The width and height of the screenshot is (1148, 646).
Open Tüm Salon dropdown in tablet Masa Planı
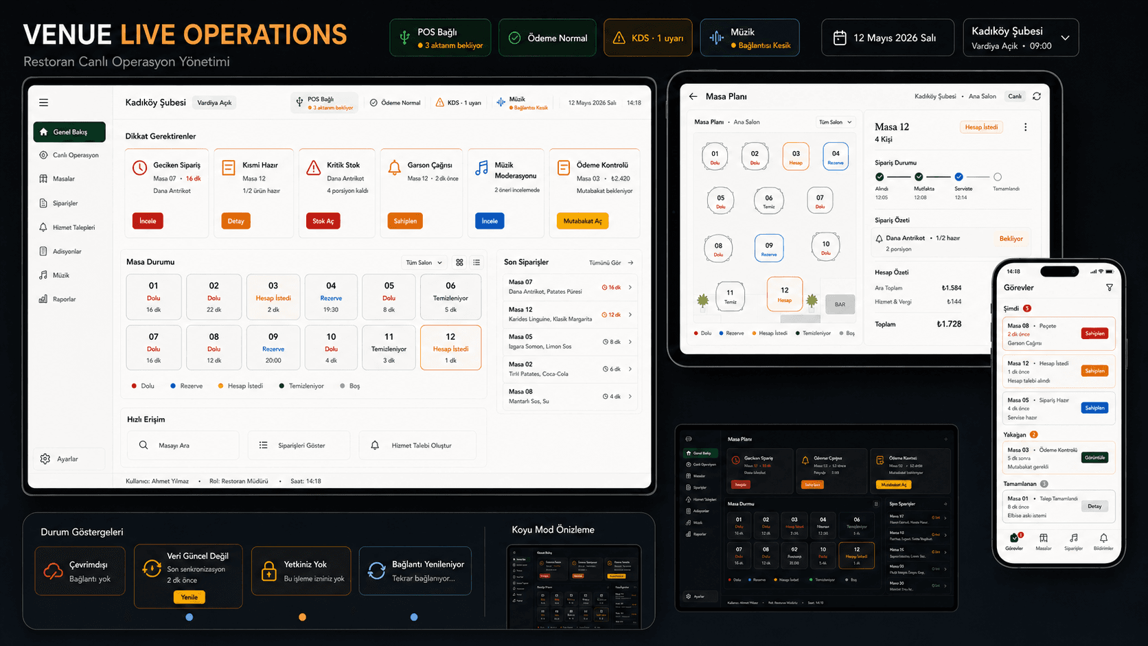(835, 122)
